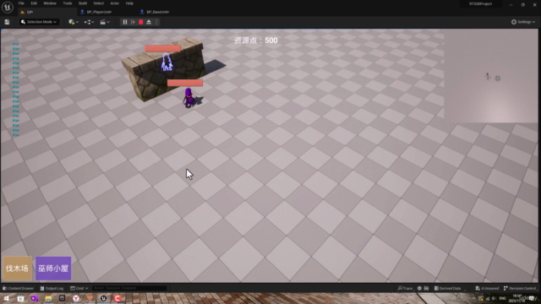This screenshot has height=304, width=541.
Task: Expand the add content dropdown
Action: click(x=74, y=22)
